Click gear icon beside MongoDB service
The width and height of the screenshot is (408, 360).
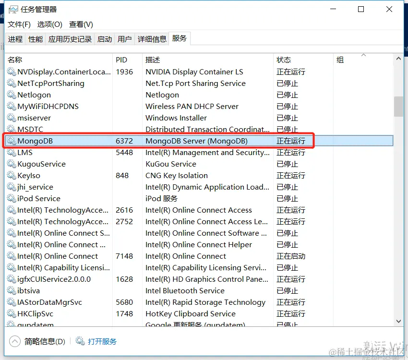pyautogui.click(x=12, y=141)
